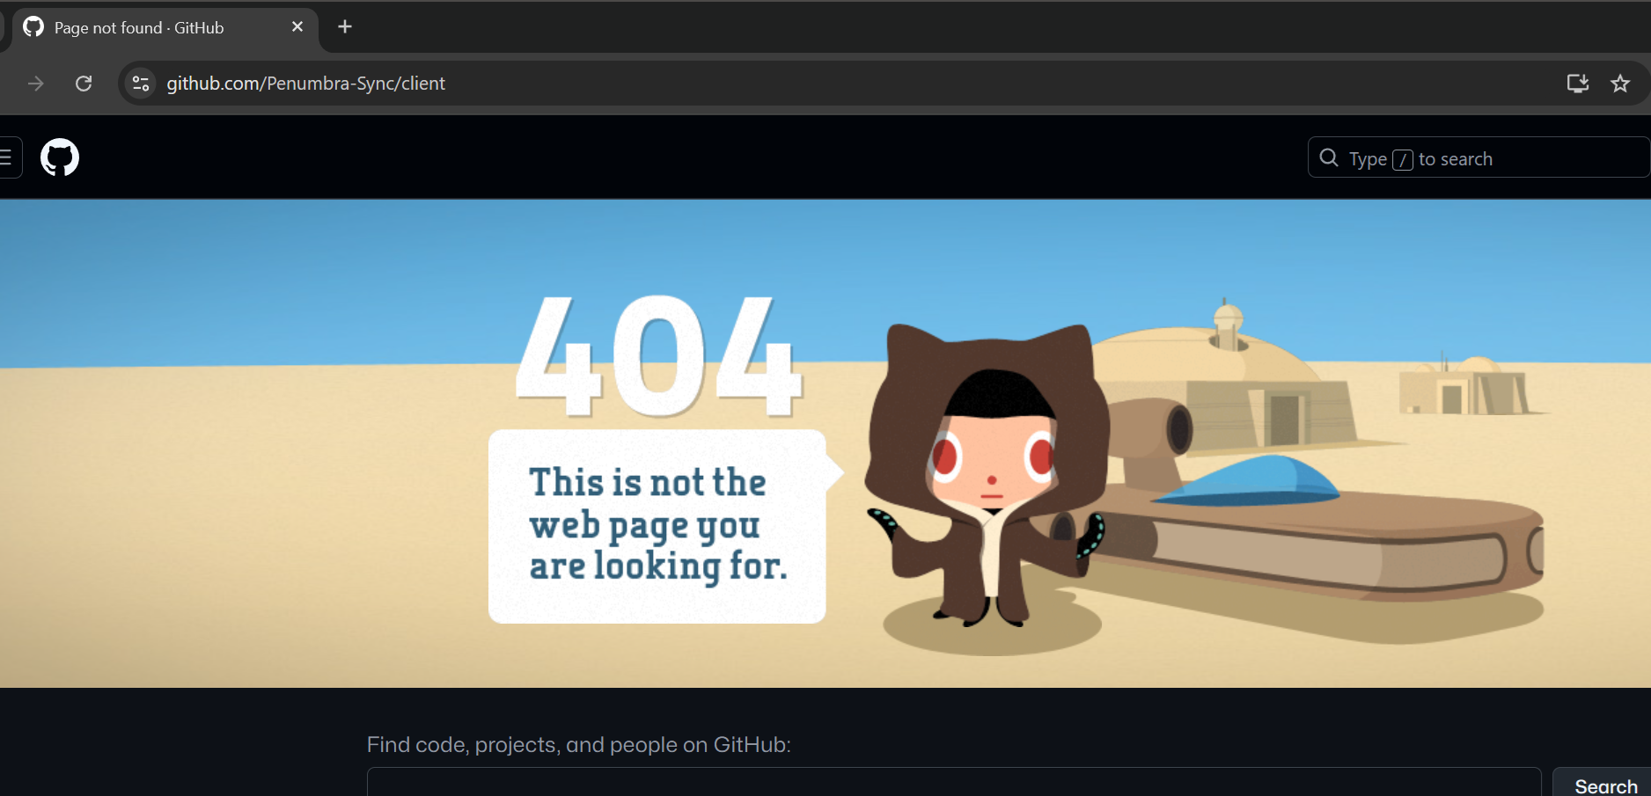Select the 'Page not found · GitHub' tab
This screenshot has height=796, width=1651.
(x=164, y=29)
